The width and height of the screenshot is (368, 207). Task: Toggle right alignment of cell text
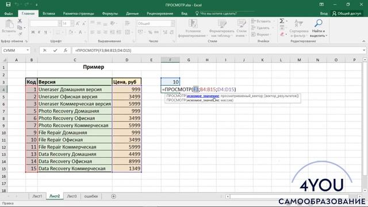point(105,32)
